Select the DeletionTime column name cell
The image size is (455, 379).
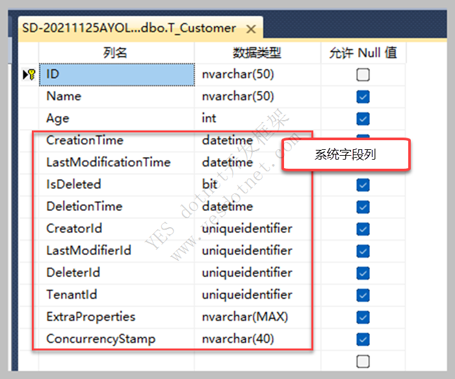click(x=116, y=206)
